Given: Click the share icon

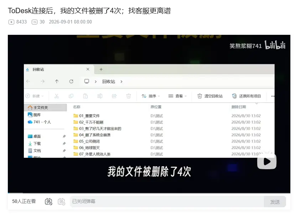Looking at the screenshot, I should pos(114,96).
